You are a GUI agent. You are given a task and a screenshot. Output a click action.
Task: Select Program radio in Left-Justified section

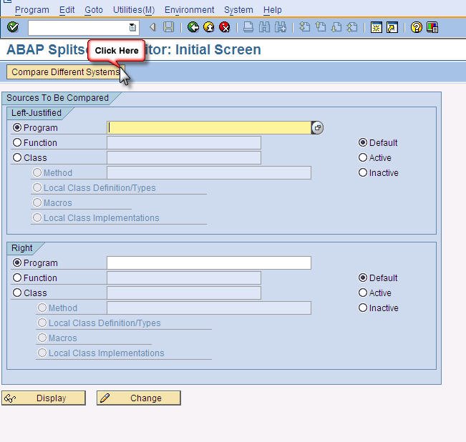coord(17,127)
